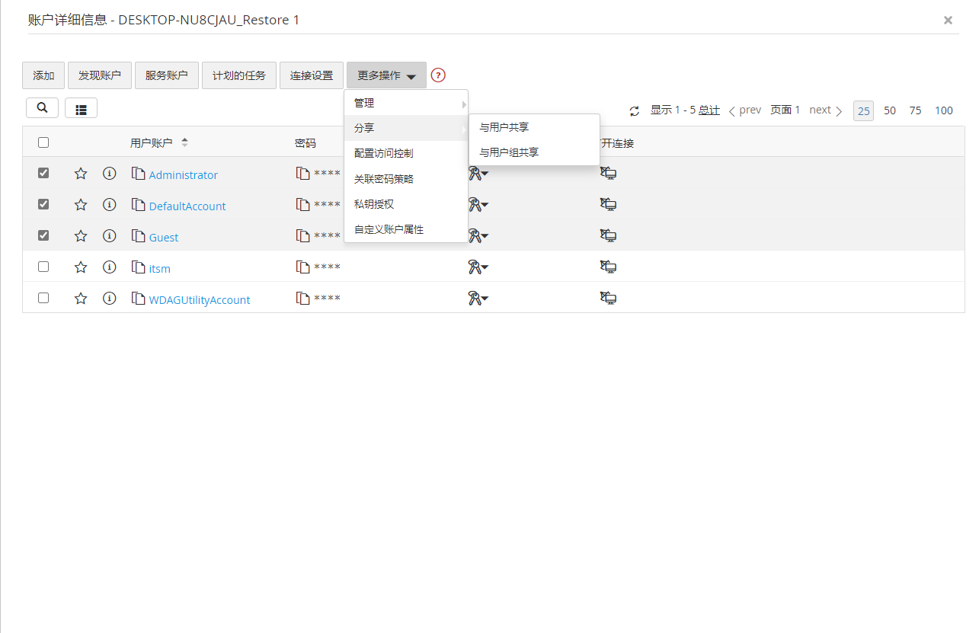Uncheck the Administrator account checkbox
The height and width of the screenshot is (633, 979).
pos(43,174)
